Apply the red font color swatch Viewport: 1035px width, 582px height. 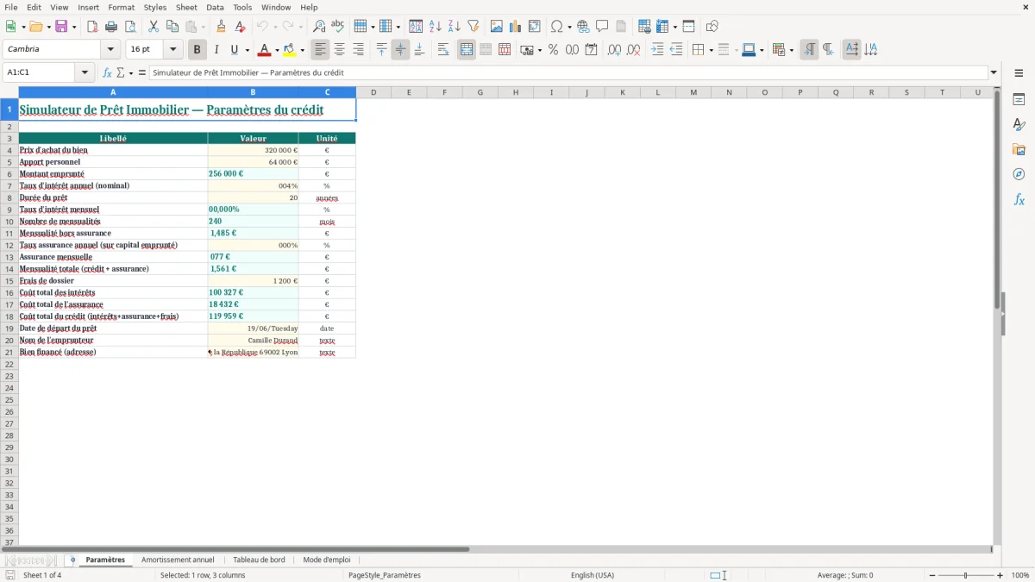point(264,50)
